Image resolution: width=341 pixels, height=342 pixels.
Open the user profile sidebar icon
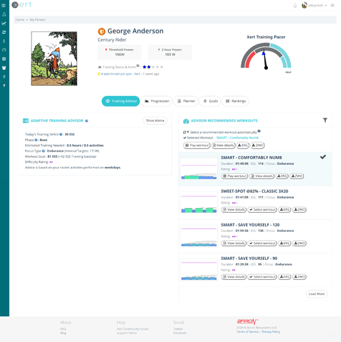click(4, 14)
